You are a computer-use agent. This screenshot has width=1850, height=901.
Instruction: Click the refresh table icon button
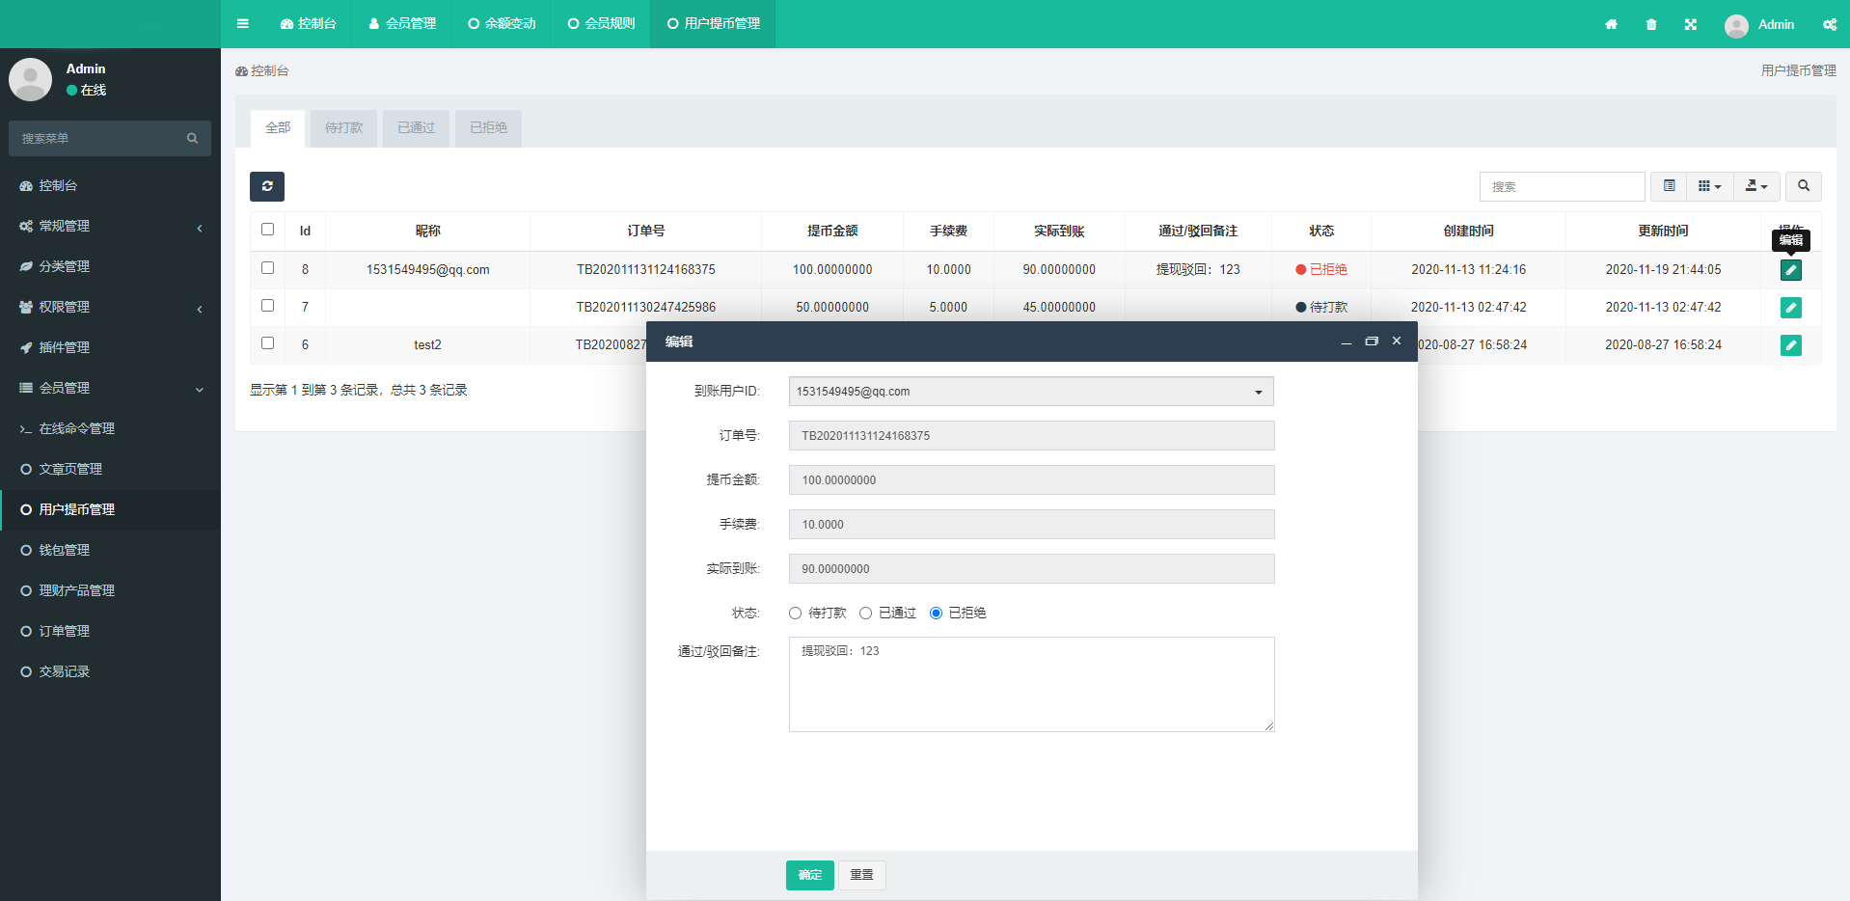click(x=267, y=186)
